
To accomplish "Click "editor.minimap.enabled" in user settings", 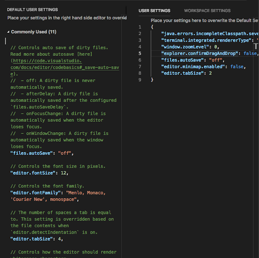I will [x=193, y=67].
